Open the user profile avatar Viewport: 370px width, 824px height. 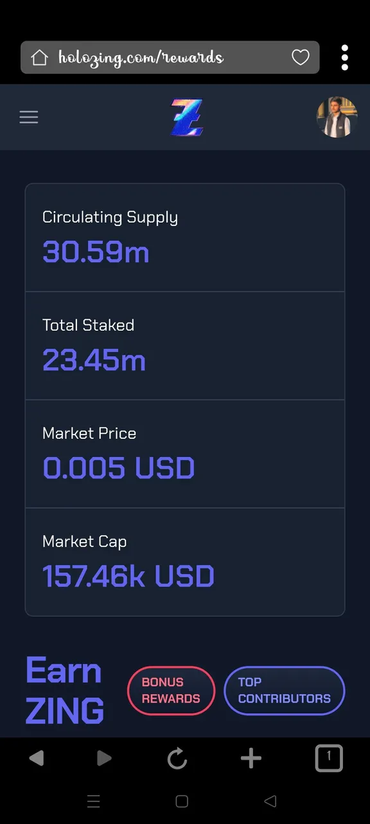click(x=337, y=117)
